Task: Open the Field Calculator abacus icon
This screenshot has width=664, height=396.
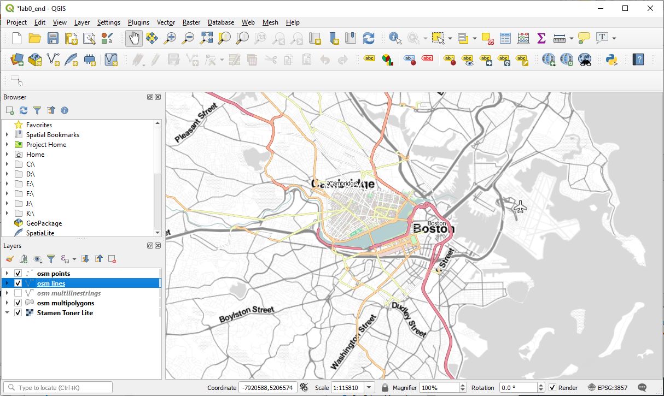Action: point(523,38)
